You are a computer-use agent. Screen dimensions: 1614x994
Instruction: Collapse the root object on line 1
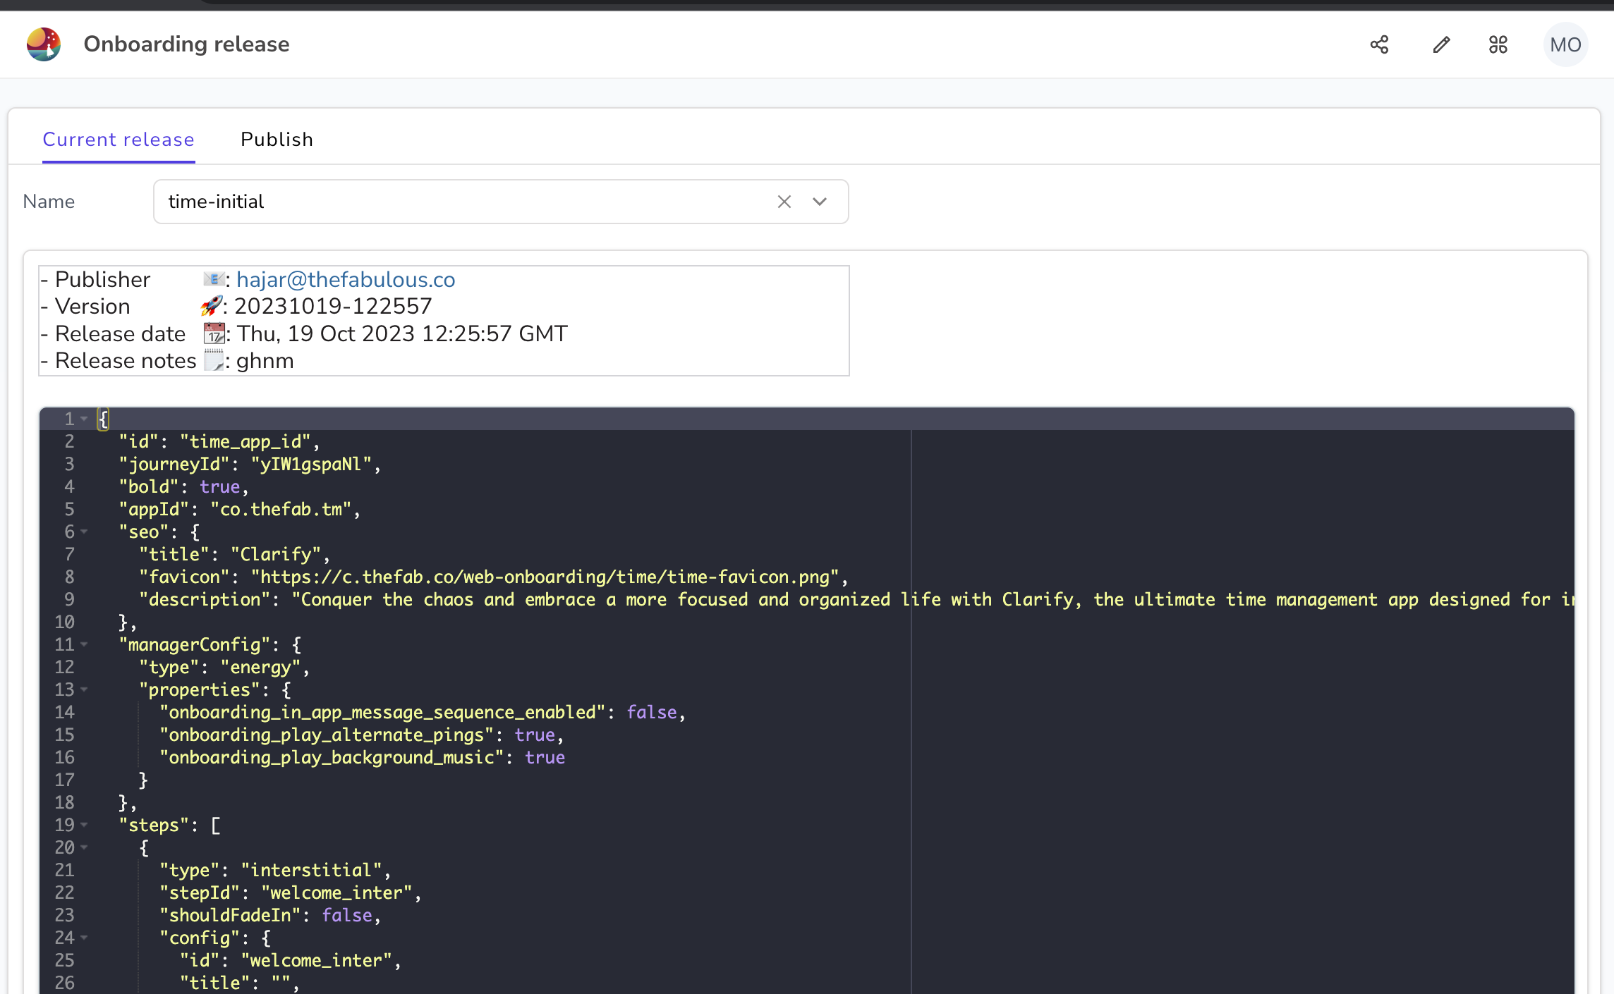pyautogui.click(x=85, y=419)
